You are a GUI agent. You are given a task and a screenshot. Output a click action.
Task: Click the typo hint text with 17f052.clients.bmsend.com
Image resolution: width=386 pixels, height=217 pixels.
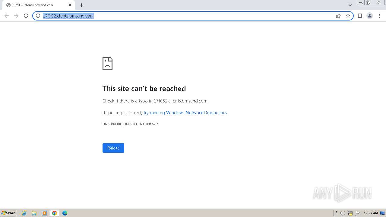pyautogui.click(x=155, y=101)
